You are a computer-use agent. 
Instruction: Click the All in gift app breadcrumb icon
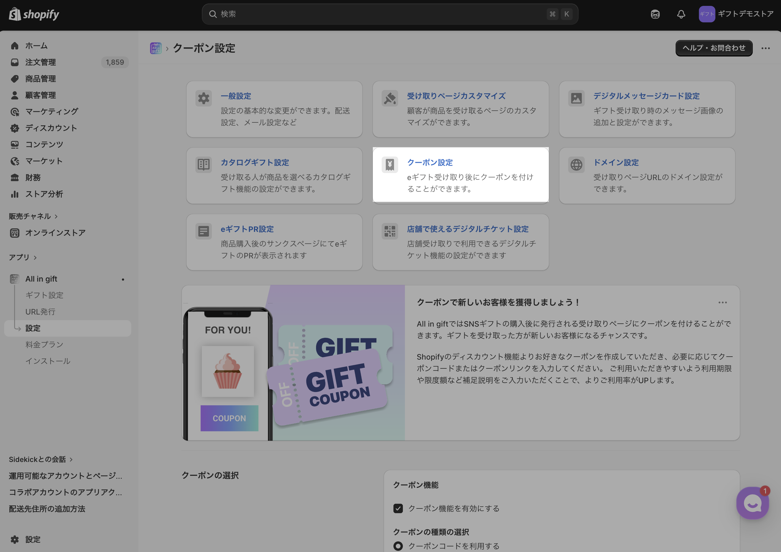pos(156,48)
